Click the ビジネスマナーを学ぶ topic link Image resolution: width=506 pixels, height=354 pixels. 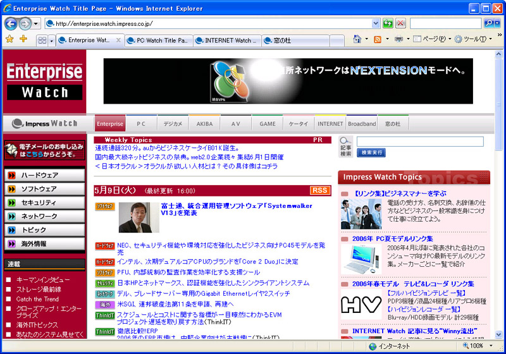tap(400, 193)
